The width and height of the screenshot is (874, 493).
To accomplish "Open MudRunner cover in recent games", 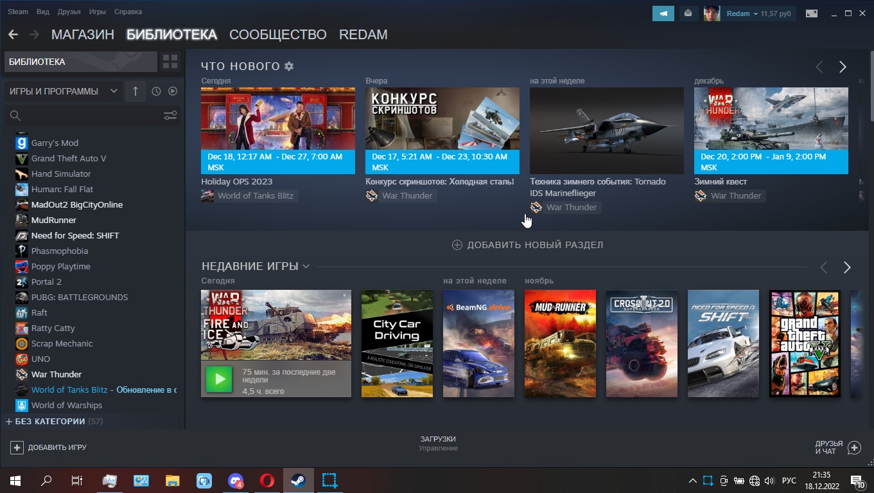I will click(560, 343).
